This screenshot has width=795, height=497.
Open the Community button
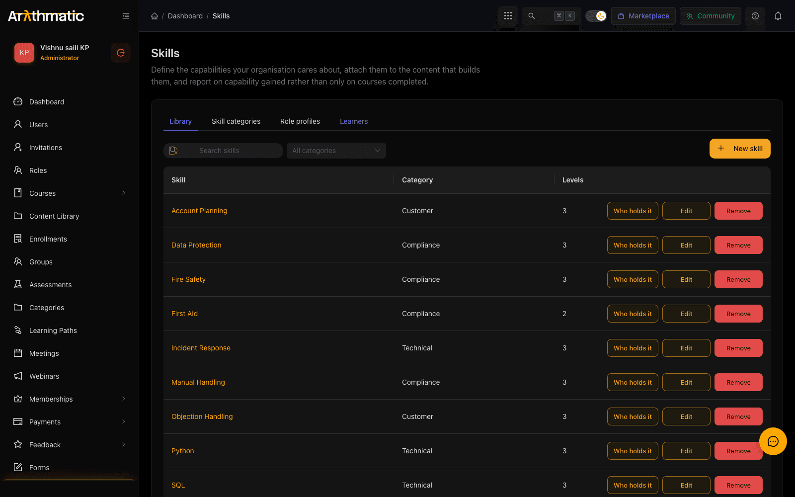pyautogui.click(x=711, y=16)
